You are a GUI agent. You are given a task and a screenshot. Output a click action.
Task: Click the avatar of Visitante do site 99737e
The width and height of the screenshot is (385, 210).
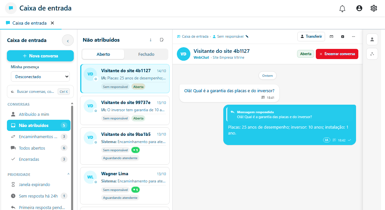[x=90, y=106]
